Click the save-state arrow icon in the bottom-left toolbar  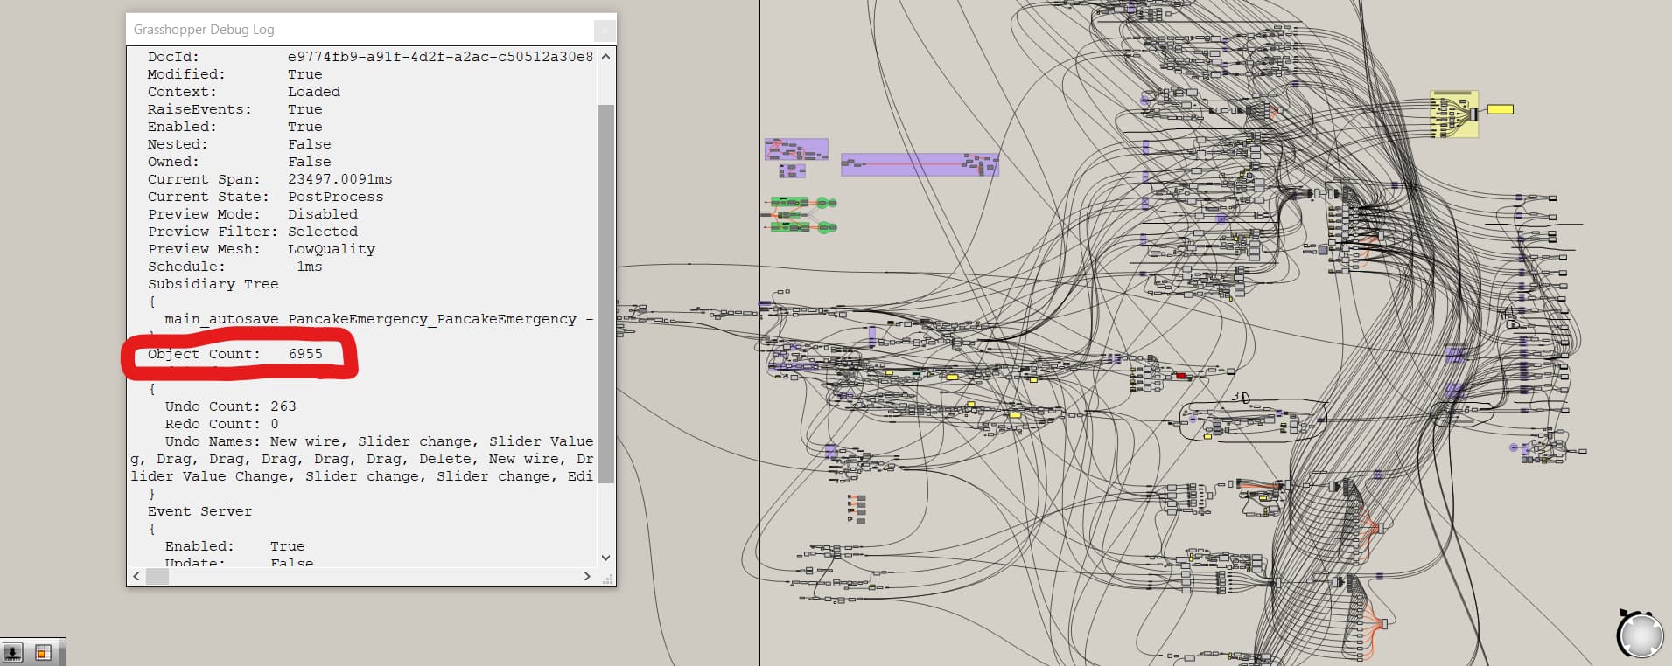13,652
